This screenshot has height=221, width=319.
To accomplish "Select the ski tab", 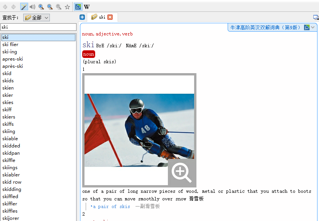I will 99,17.
